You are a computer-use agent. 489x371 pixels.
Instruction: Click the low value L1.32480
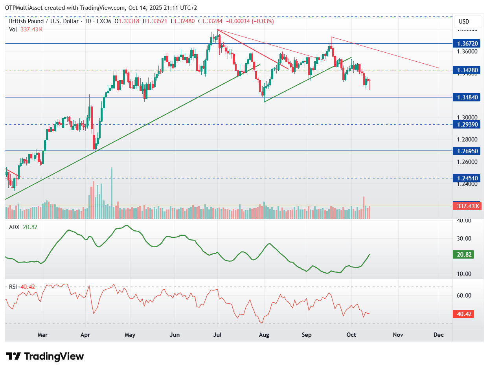tap(183, 21)
